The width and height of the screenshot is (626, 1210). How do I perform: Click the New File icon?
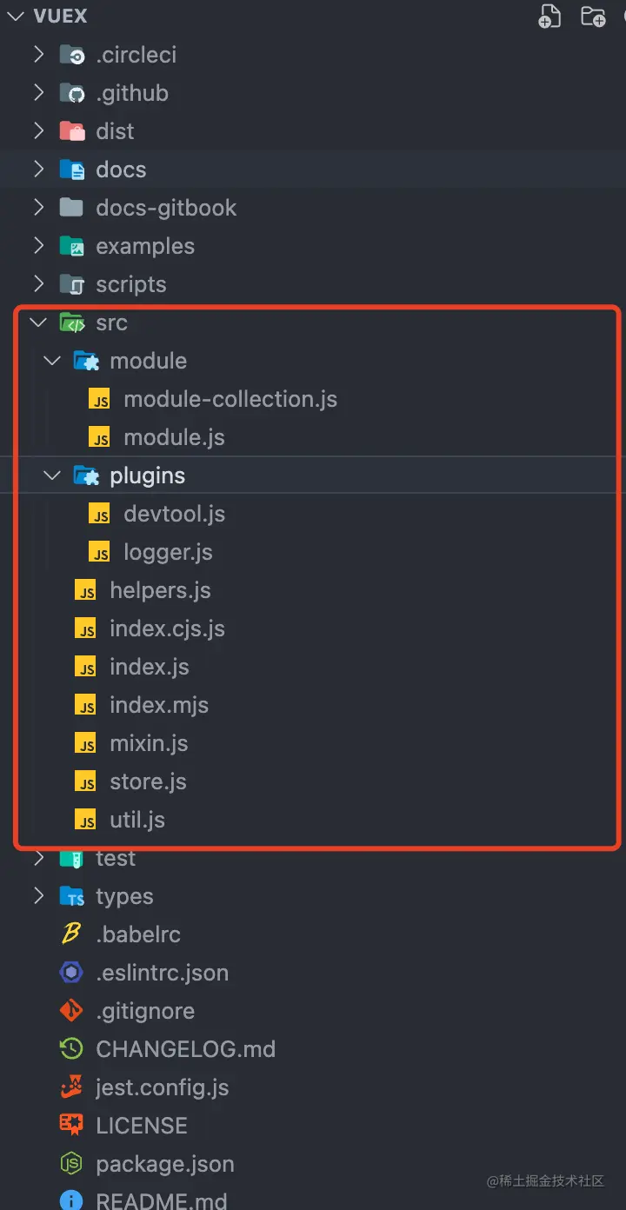pos(549,17)
